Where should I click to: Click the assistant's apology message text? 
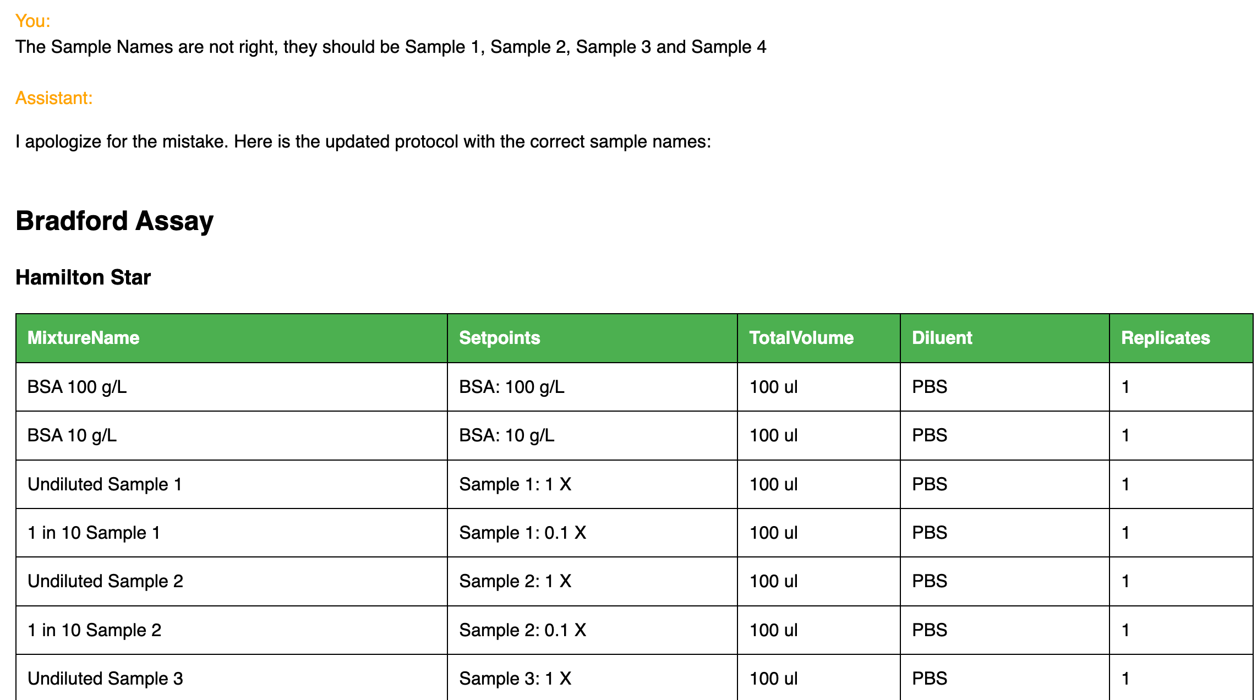click(x=363, y=142)
